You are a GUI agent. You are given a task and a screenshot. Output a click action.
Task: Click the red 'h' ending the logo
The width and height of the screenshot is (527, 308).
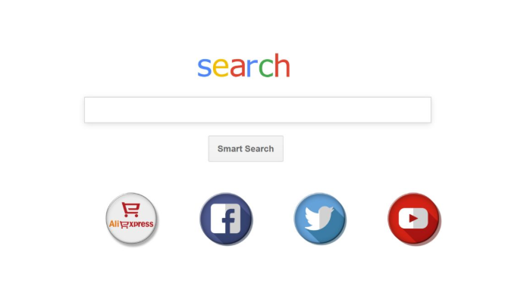[x=282, y=65]
